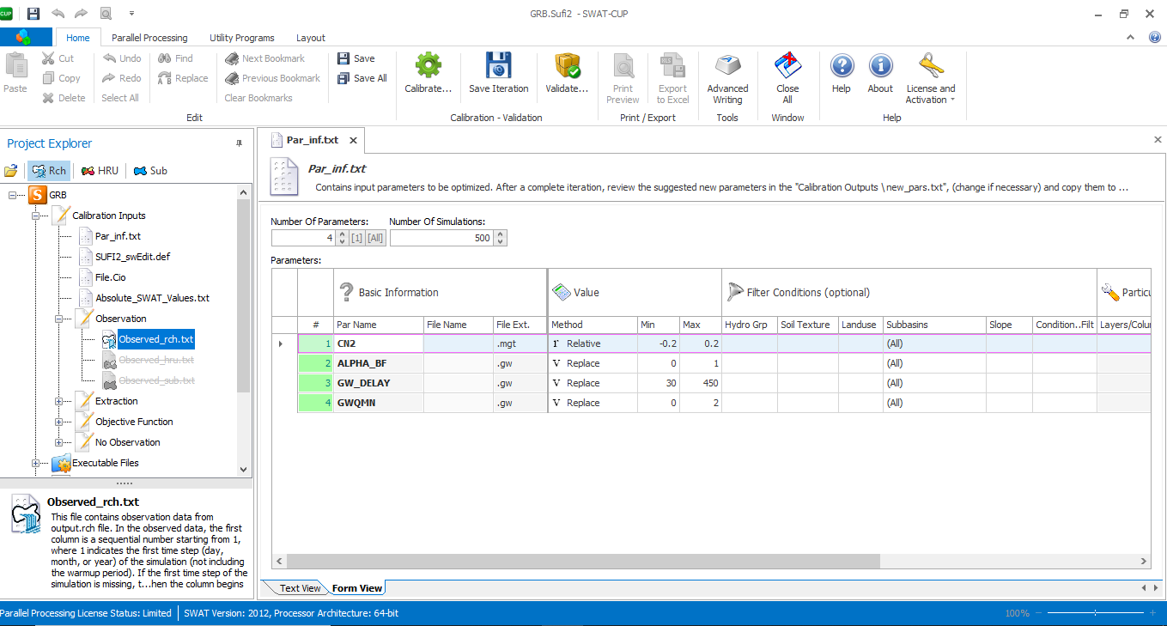Click the Number Of Simulations stepper arrows
The image size is (1167, 626).
501,238
